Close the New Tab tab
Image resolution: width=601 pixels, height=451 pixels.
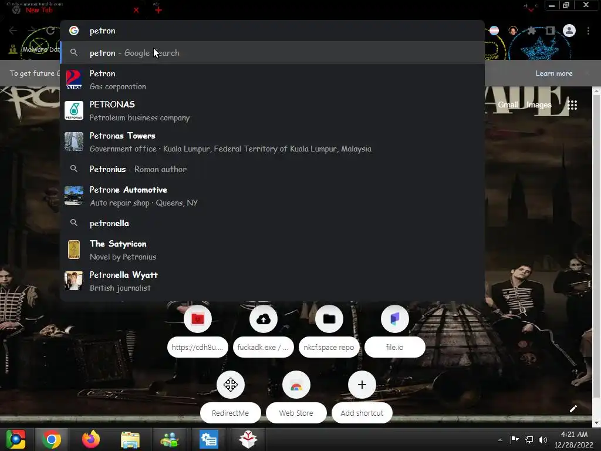136,10
